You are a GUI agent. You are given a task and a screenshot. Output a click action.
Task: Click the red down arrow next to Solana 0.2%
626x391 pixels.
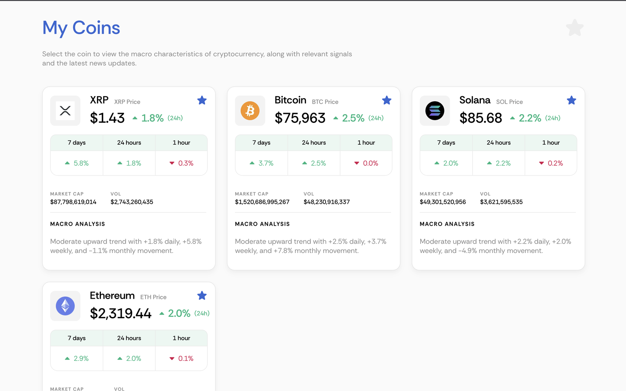tap(541, 163)
